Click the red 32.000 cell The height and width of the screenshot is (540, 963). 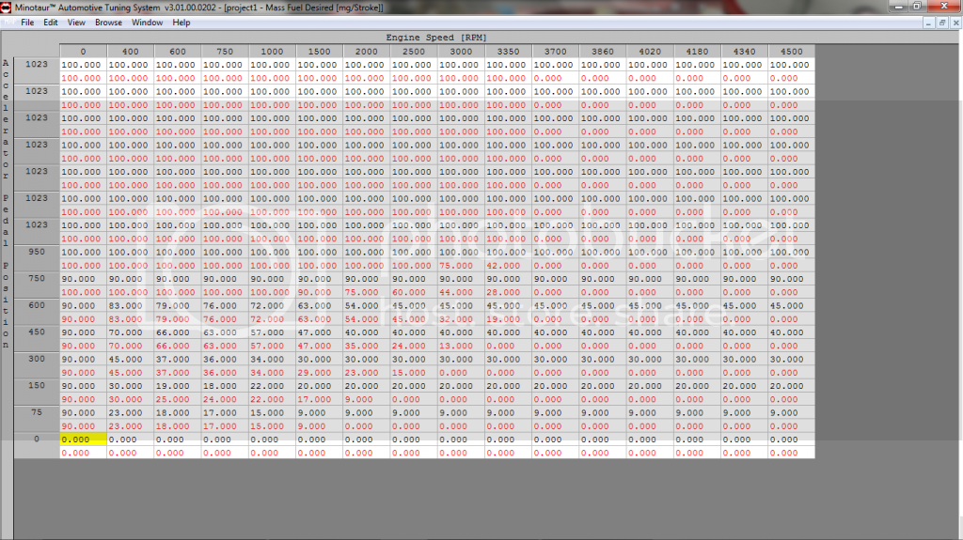(461, 319)
